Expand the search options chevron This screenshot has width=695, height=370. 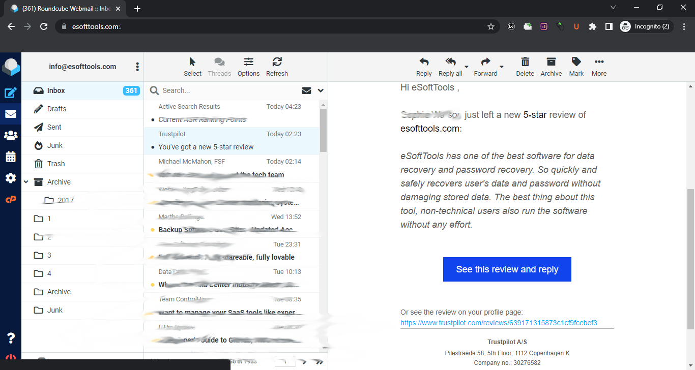pyautogui.click(x=321, y=90)
